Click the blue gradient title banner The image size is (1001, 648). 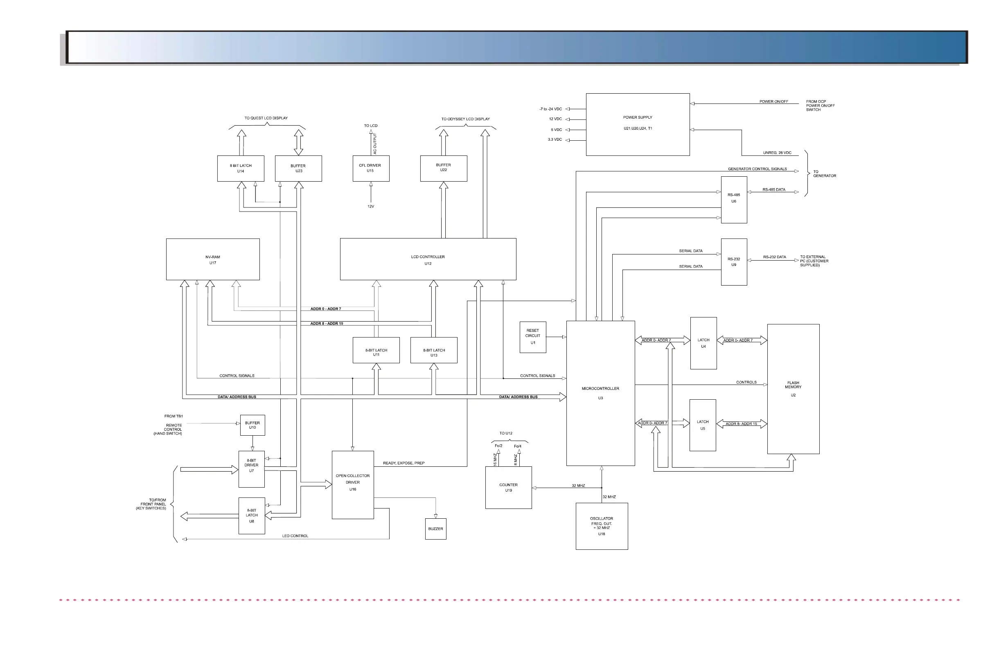[x=516, y=47]
